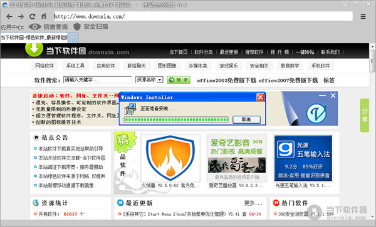
Task: Click the 软件搜索 keyword input box
Action: pos(97,79)
